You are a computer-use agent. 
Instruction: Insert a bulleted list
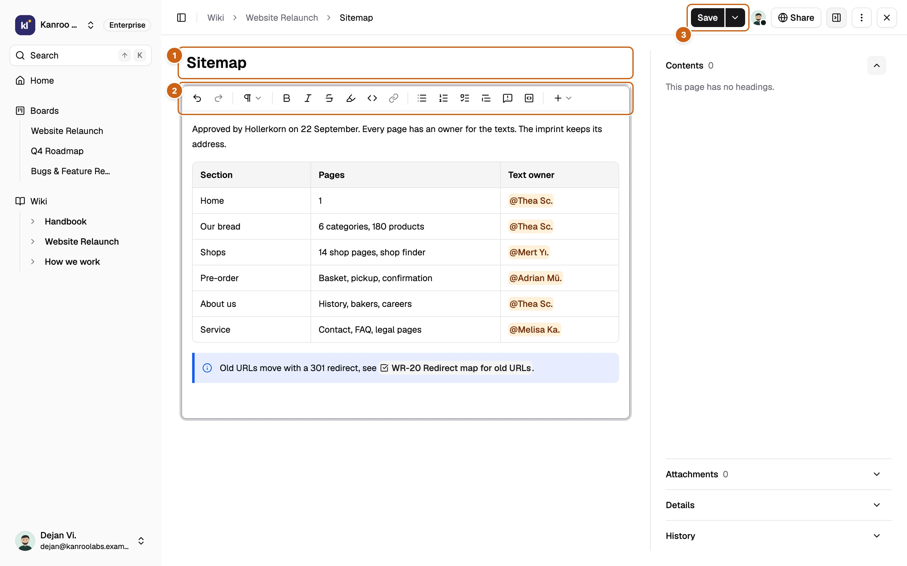[422, 98]
